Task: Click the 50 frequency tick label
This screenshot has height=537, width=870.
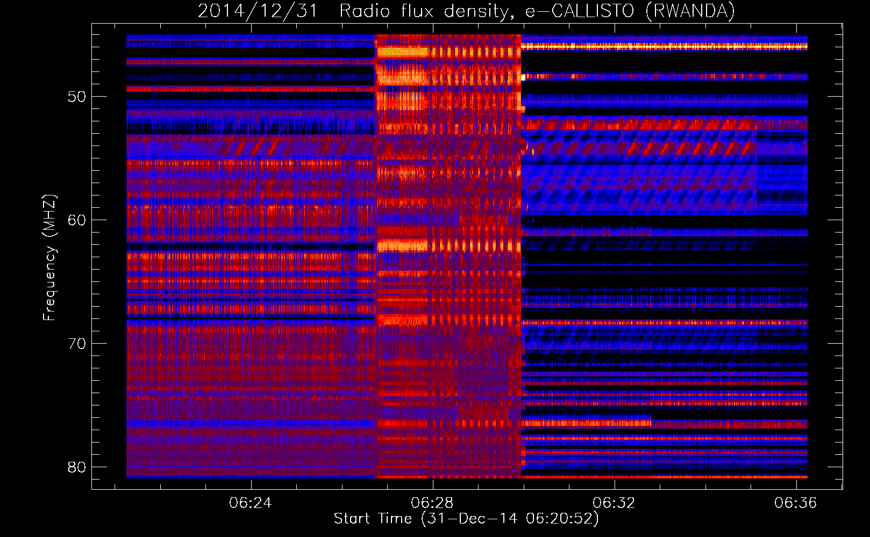Action: tap(77, 97)
